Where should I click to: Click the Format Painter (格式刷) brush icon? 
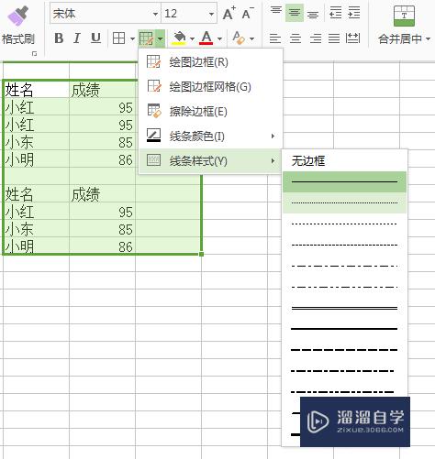pos(18,16)
